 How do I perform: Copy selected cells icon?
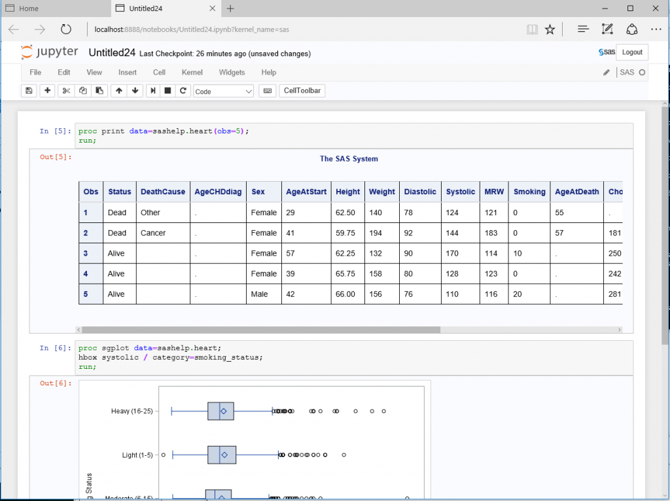[x=82, y=91]
